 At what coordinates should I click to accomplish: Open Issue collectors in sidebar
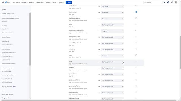6,37
